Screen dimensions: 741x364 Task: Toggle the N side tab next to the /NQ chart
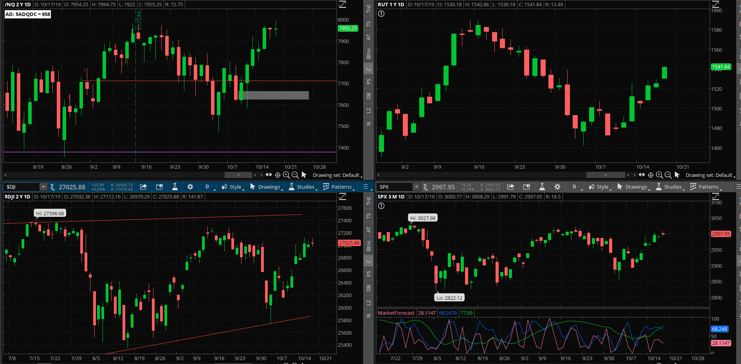pyautogui.click(x=368, y=124)
